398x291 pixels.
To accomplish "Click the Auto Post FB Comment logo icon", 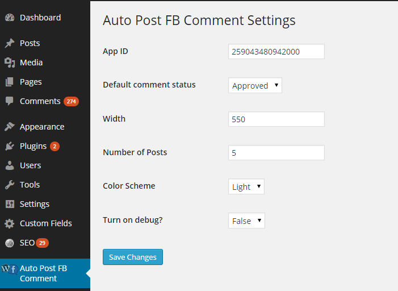I will click(x=10, y=269).
